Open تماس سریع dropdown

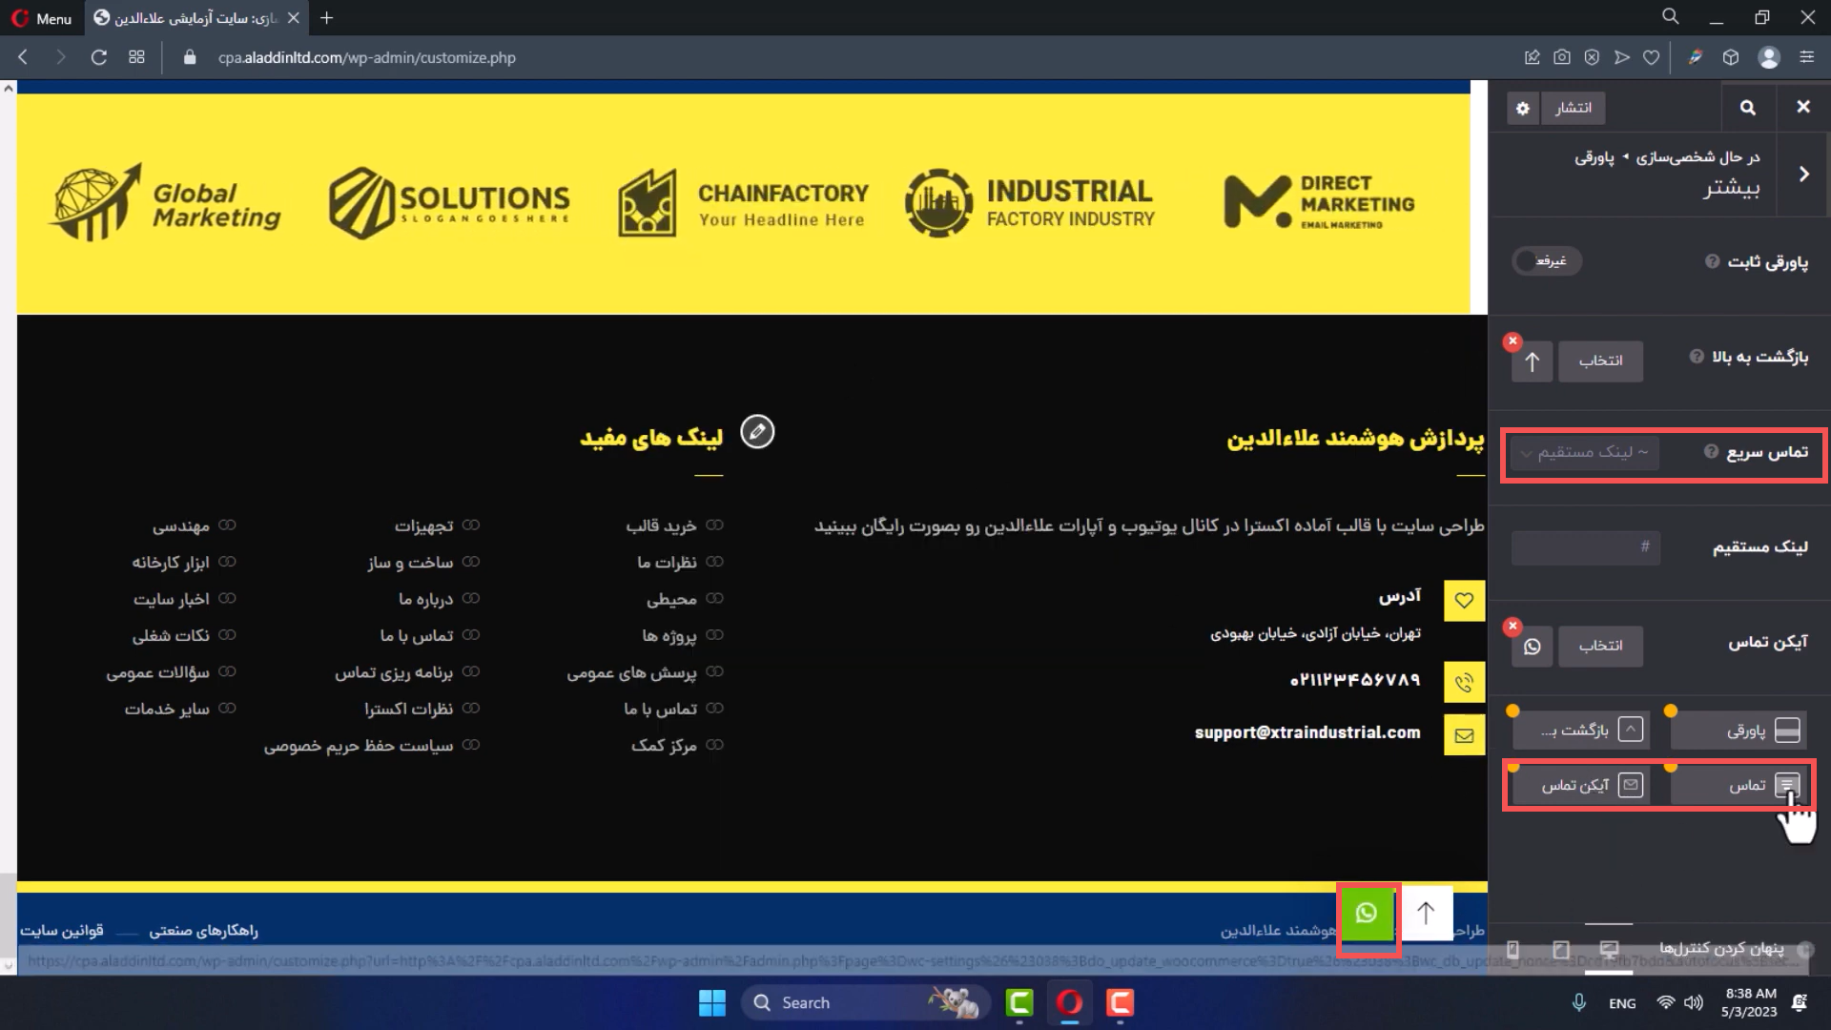(x=1585, y=452)
